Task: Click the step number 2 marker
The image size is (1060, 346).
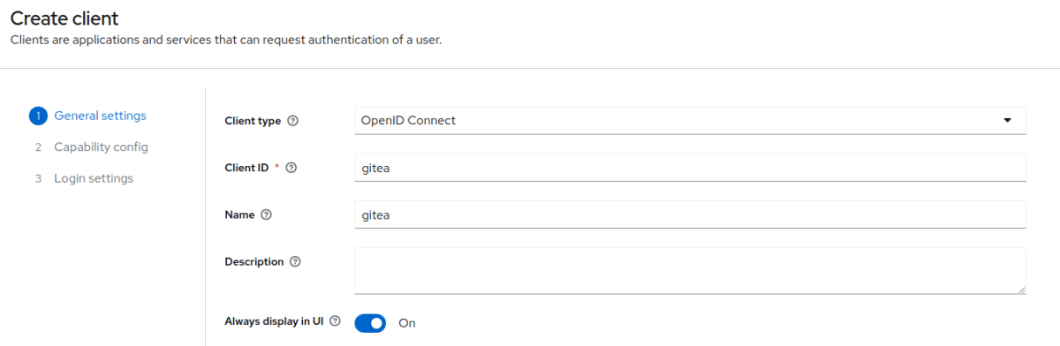Action: click(38, 147)
